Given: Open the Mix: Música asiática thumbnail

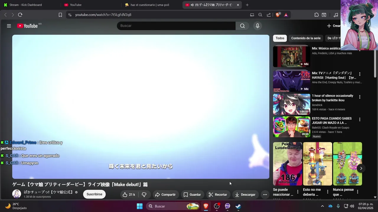Looking at the screenshot, I should coord(291,56).
